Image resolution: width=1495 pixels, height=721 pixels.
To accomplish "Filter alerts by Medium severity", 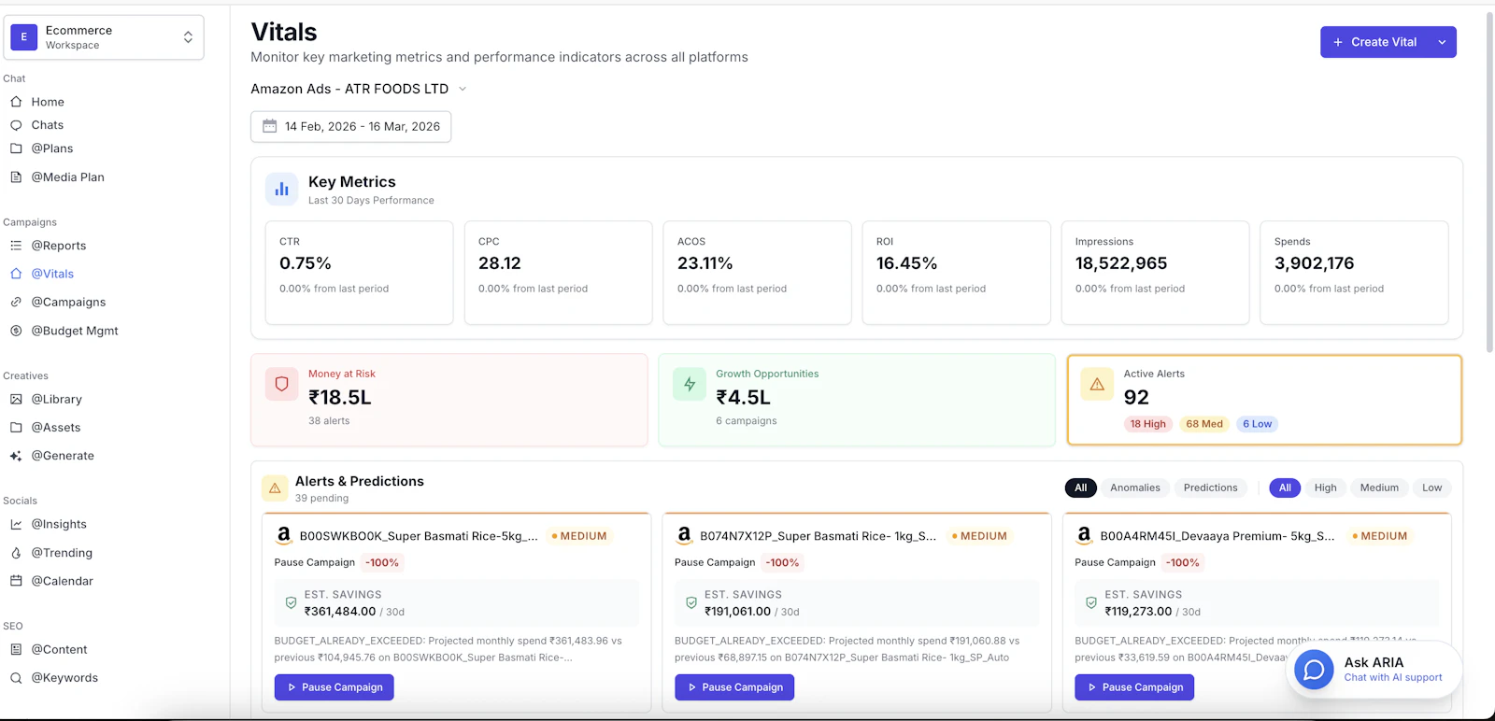I will point(1379,488).
